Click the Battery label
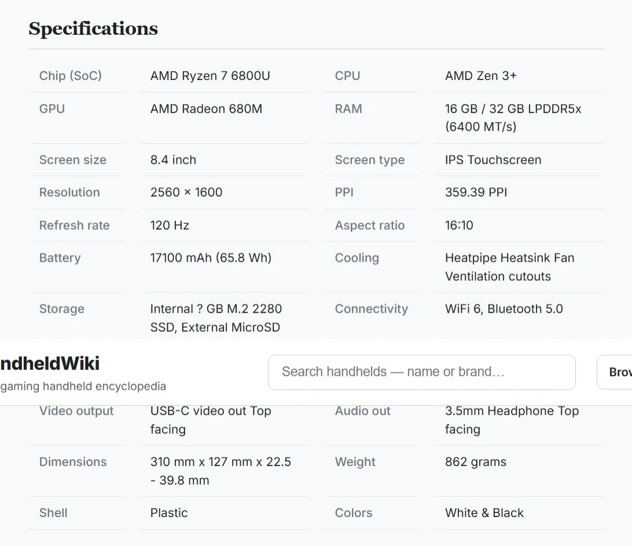 tap(60, 258)
